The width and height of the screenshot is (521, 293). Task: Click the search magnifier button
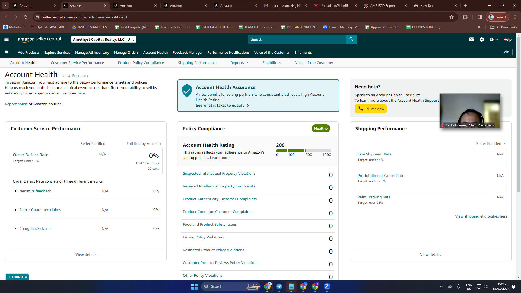(351, 39)
